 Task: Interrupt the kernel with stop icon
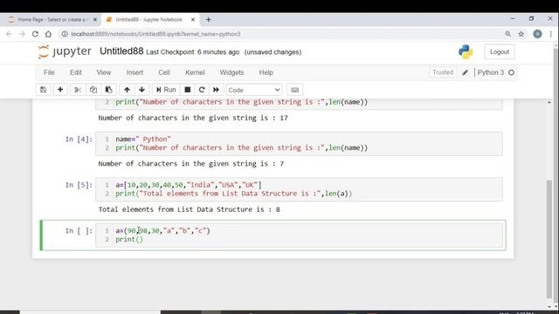pyautogui.click(x=188, y=90)
